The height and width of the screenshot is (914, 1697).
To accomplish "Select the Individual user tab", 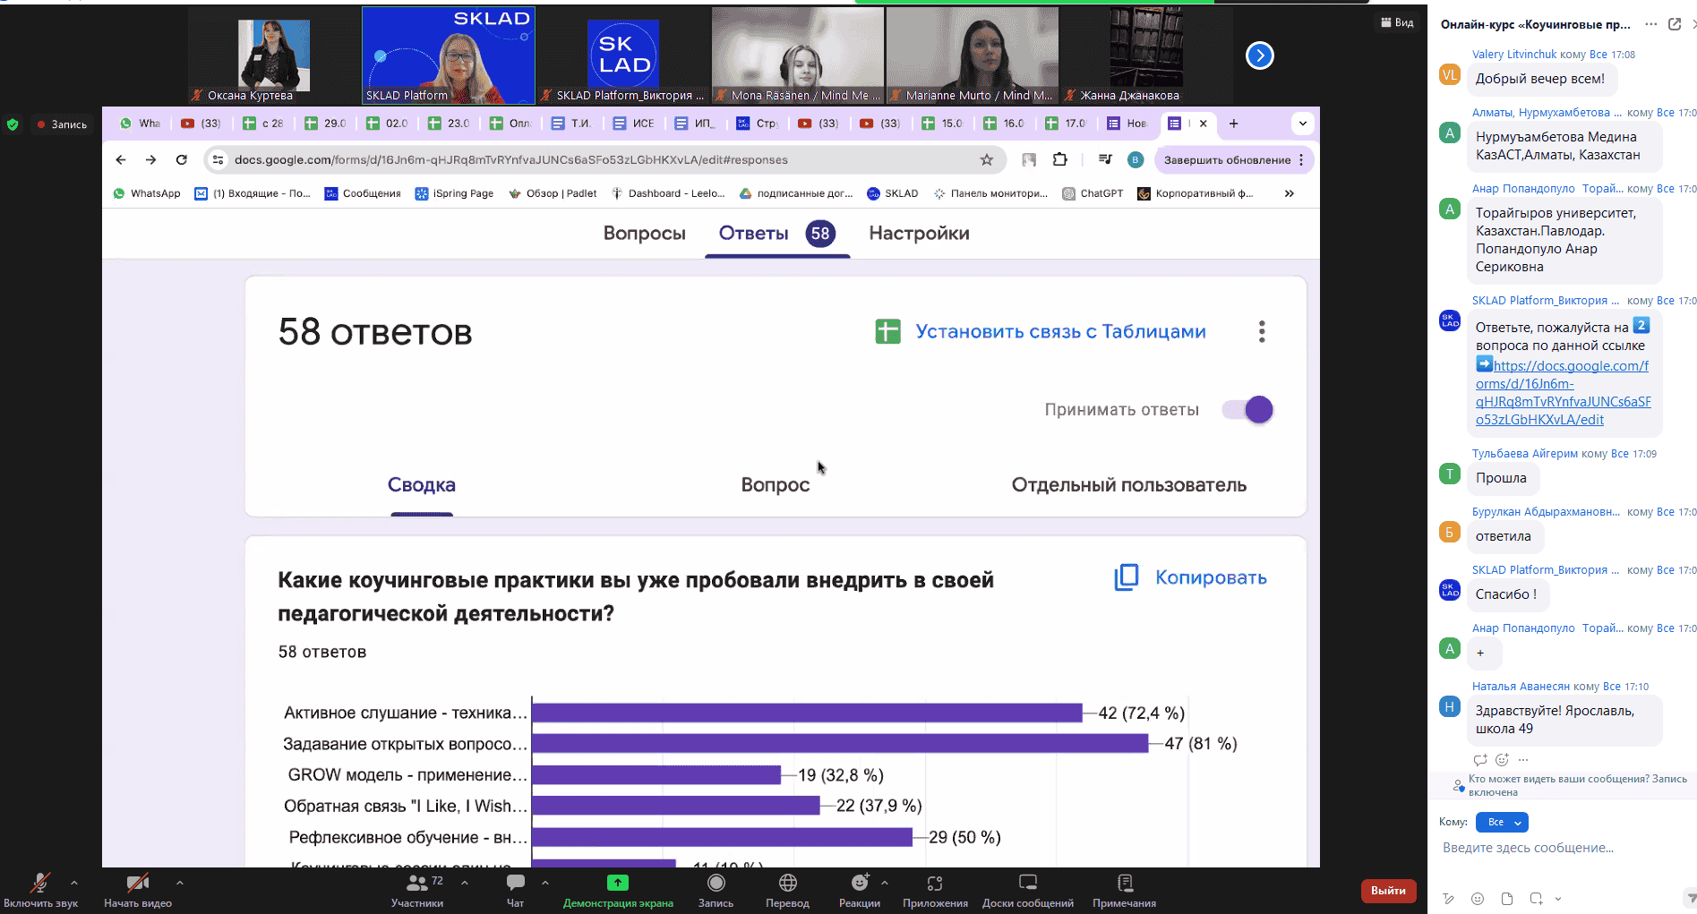I will (1128, 485).
